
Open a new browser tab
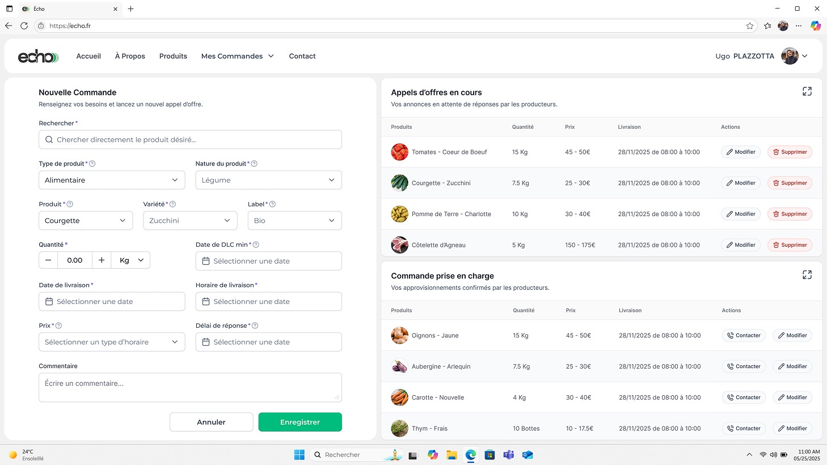pyautogui.click(x=130, y=9)
